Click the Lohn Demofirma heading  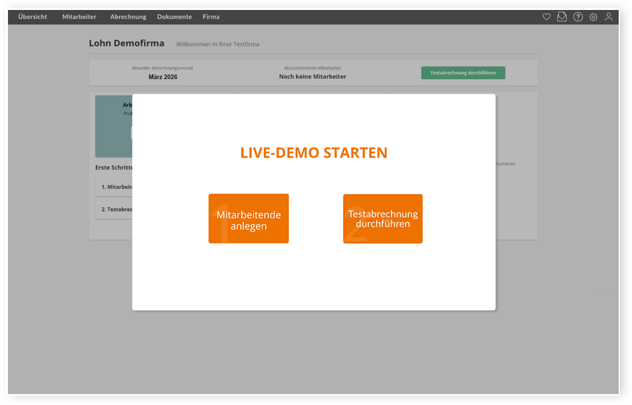pyautogui.click(x=127, y=44)
